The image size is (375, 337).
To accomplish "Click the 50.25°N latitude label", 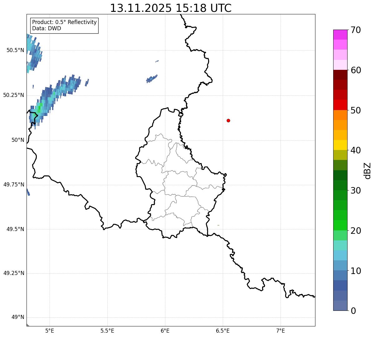I will tap(14, 95).
